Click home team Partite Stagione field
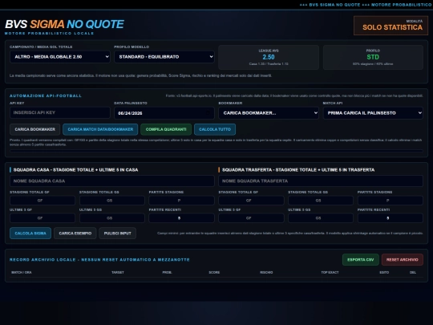This screenshot has width=433, height=325. (x=182, y=201)
